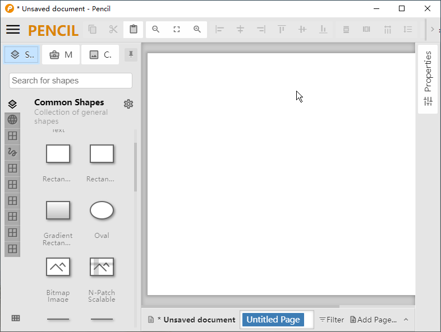Click the Zoom out magnifier
The height and width of the screenshot is (332, 441).
point(155,29)
